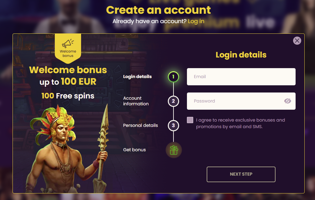The image size is (315, 200).
Task: Focus the Password input field
Action: pos(241,101)
